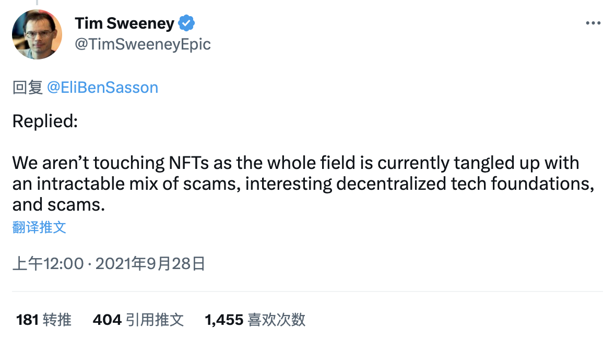Image resolution: width=615 pixels, height=341 pixels.
Task: Click the 1,455 like count number
Action: (224, 320)
